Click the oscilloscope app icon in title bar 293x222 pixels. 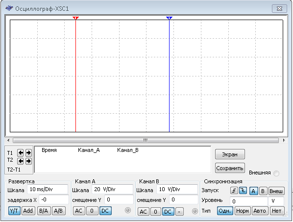[9, 8]
